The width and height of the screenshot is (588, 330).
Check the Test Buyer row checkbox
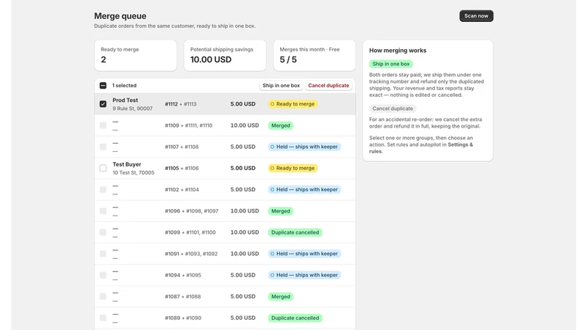click(103, 168)
